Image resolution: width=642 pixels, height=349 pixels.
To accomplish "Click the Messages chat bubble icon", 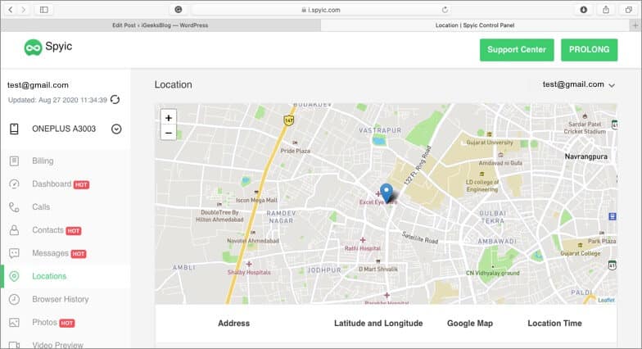I will [x=14, y=253].
